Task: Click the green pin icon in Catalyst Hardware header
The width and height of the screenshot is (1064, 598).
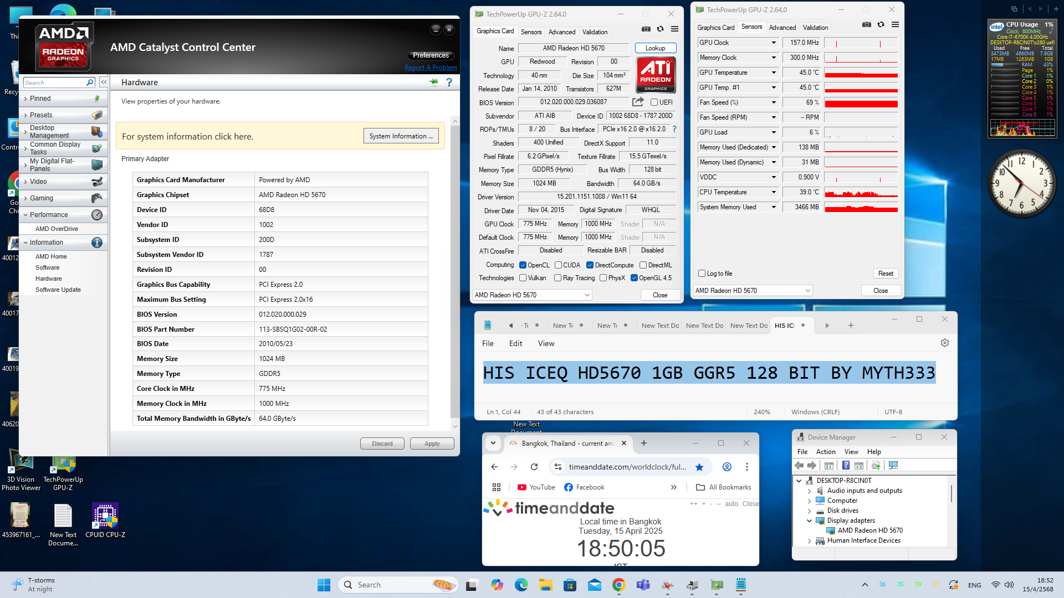Action: click(x=433, y=82)
